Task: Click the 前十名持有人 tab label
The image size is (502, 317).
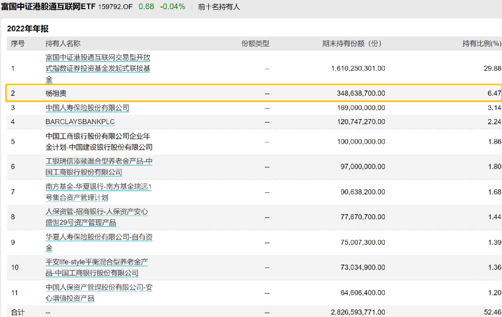Action: (x=219, y=7)
